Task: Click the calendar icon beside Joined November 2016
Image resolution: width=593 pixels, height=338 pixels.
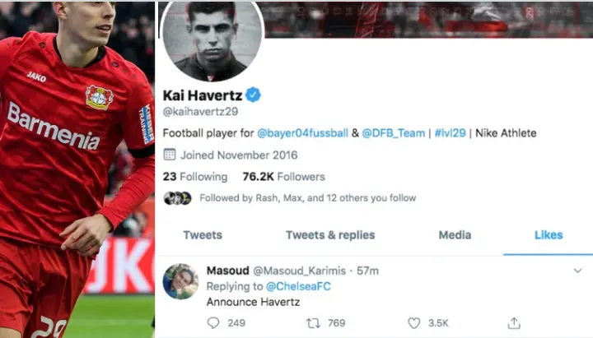Action: point(170,155)
